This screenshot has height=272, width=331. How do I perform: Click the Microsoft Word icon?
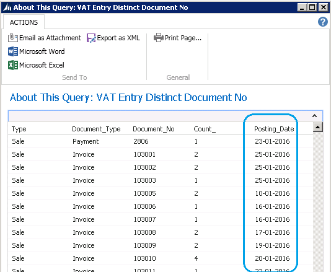(x=13, y=51)
